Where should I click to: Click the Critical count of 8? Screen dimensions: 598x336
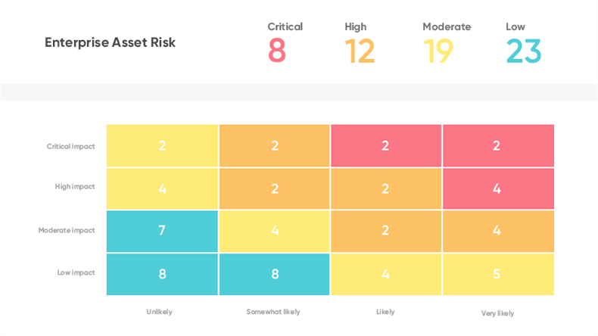pyautogui.click(x=277, y=51)
